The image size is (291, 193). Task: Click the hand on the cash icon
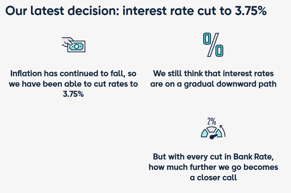tap(67, 42)
